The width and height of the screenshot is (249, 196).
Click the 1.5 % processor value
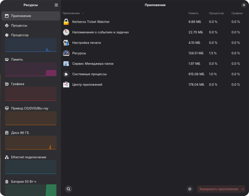pyautogui.click(x=213, y=53)
